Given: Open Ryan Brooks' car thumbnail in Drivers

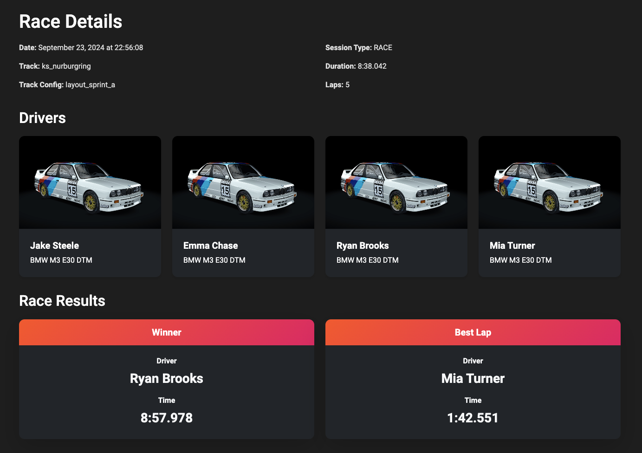Looking at the screenshot, I should (396, 182).
